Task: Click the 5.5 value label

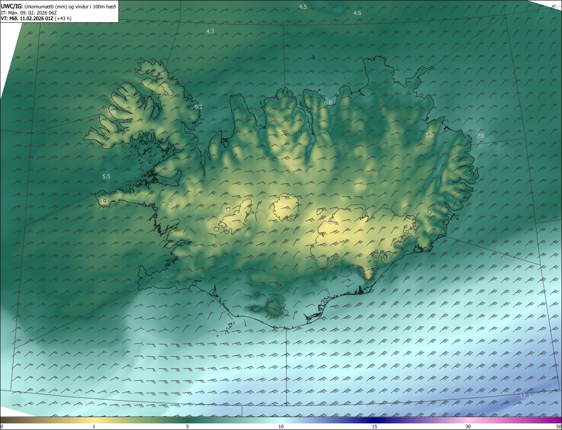Action: (x=106, y=176)
